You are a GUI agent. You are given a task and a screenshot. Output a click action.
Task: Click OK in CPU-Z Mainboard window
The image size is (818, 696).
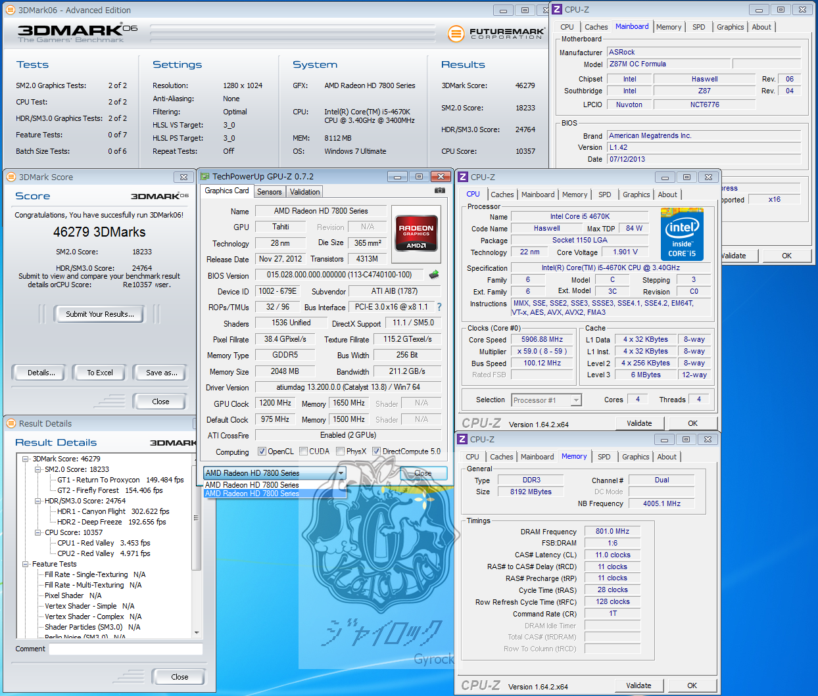786,256
